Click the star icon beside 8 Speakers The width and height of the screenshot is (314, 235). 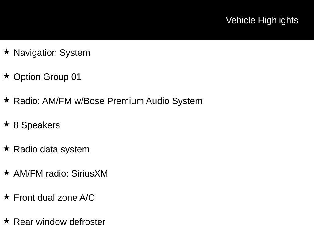(6, 125)
